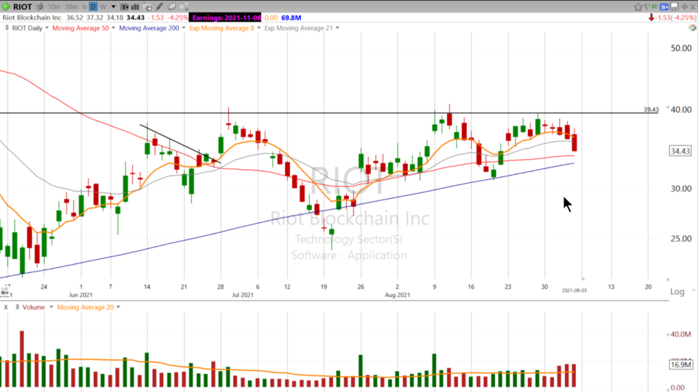Click the -1.53 (-4.25%) change readout
Image resolution: width=698 pixels, height=392 pixels.
point(676,17)
